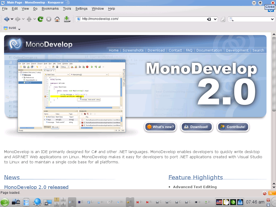
Task: Open the MonoDevelop 2.0 released news link
Action: pyautogui.click(x=36, y=187)
